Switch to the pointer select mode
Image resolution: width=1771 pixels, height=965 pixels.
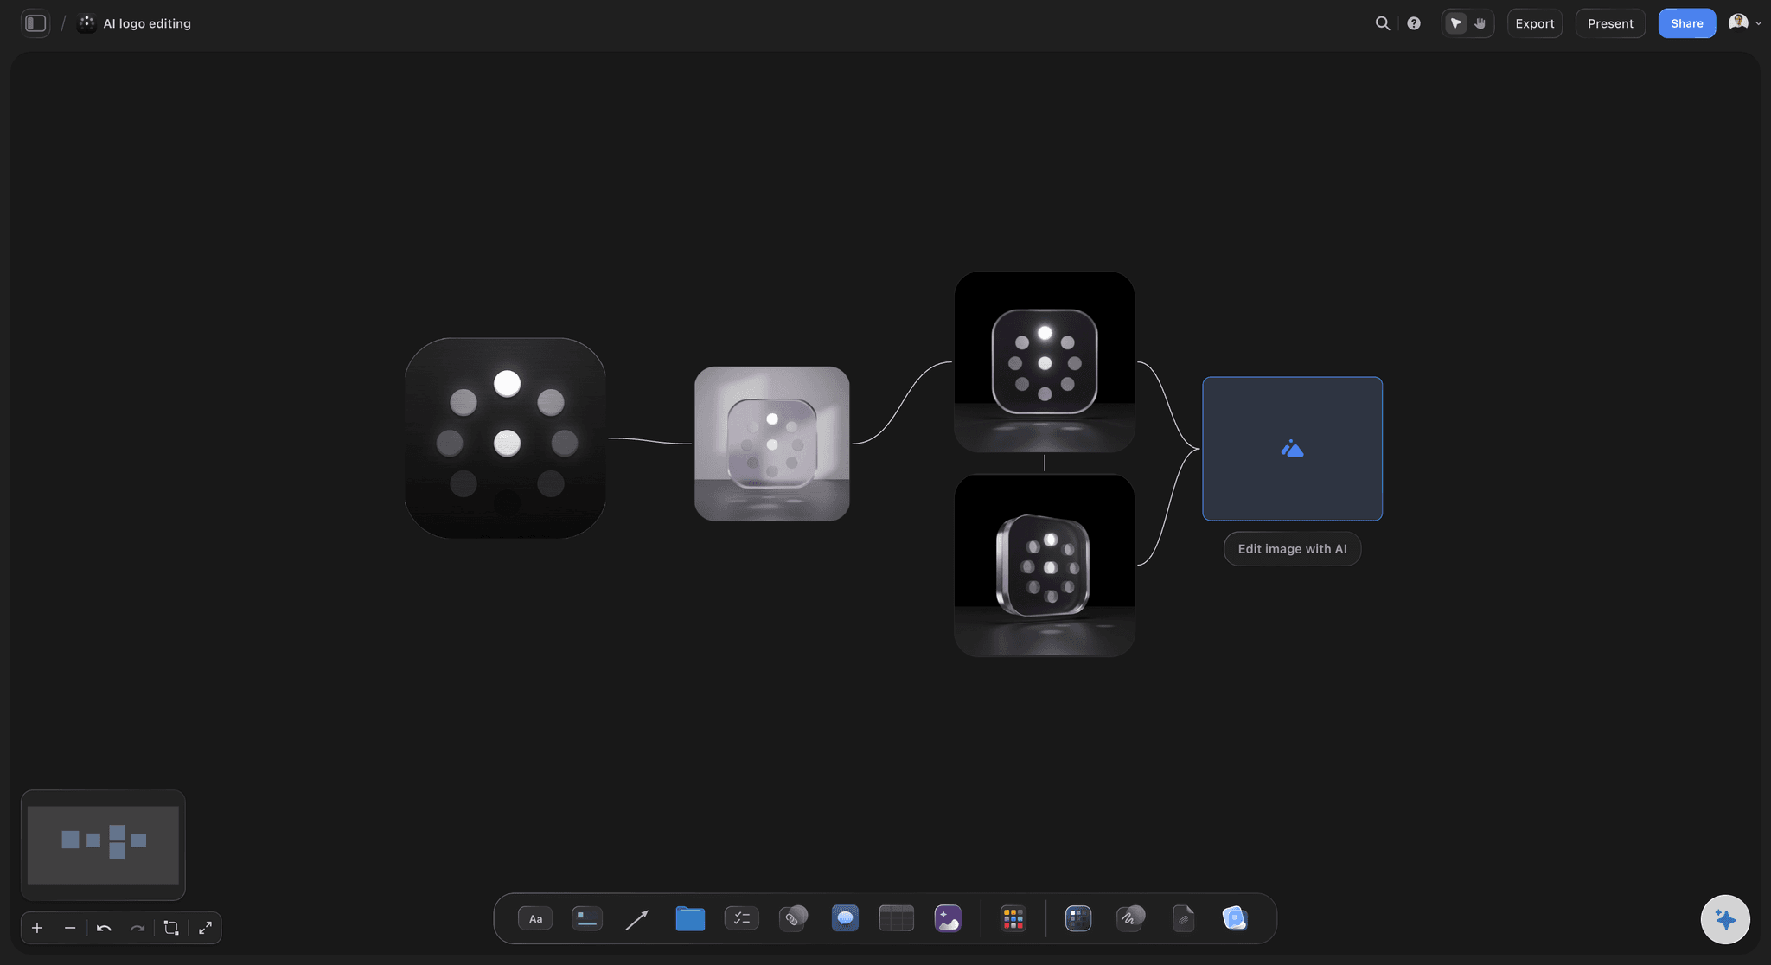pos(1456,23)
